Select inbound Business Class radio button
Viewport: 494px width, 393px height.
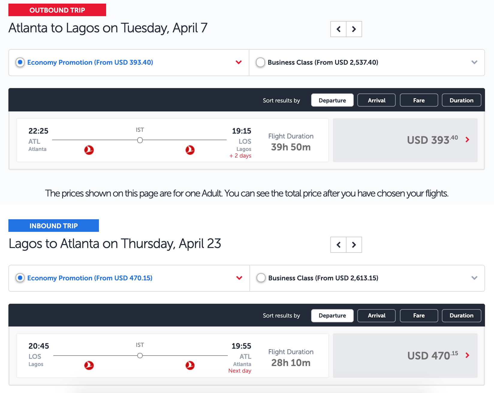coord(261,278)
